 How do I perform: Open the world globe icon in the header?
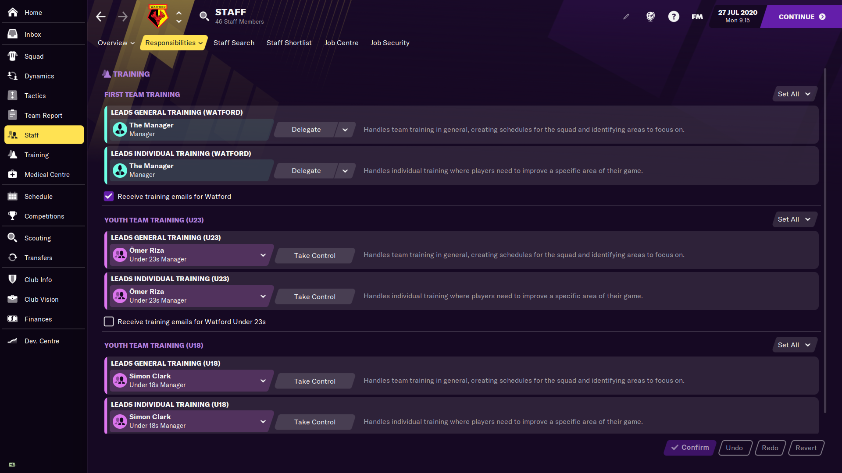pyautogui.click(x=650, y=16)
